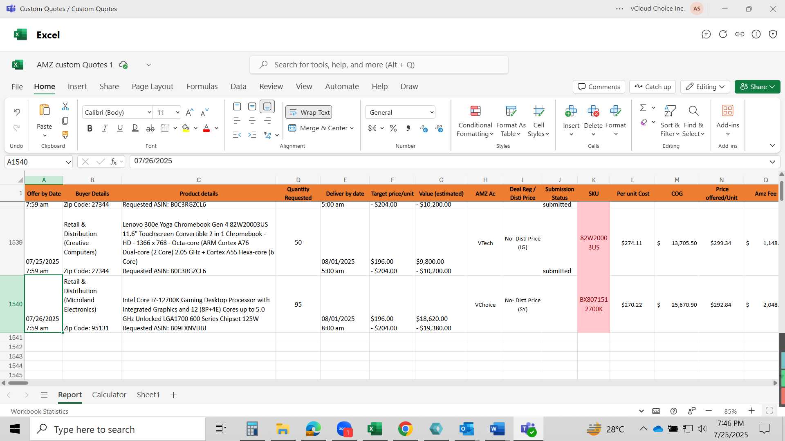Switch to the Insert ribbon tab
The width and height of the screenshot is (785, 441).
77,87
